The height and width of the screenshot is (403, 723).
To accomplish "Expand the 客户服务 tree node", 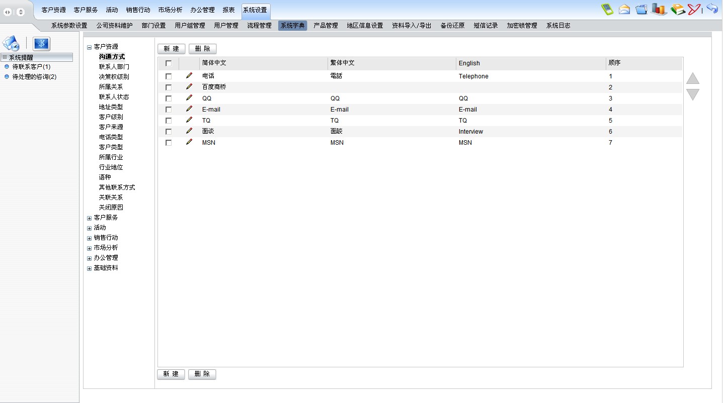I will coord(90,218).
